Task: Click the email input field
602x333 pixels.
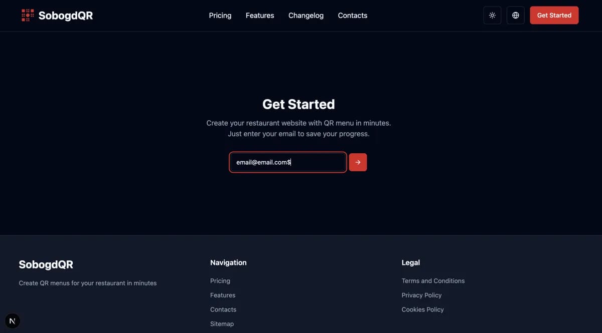Action: (287, 162)
